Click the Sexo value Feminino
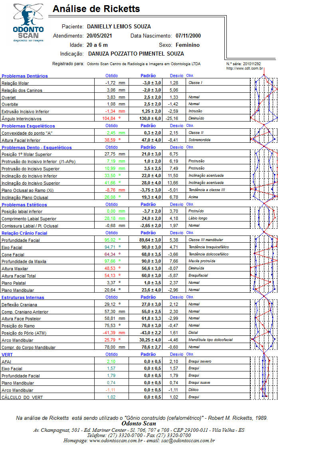317x449 pixels. 188,45
